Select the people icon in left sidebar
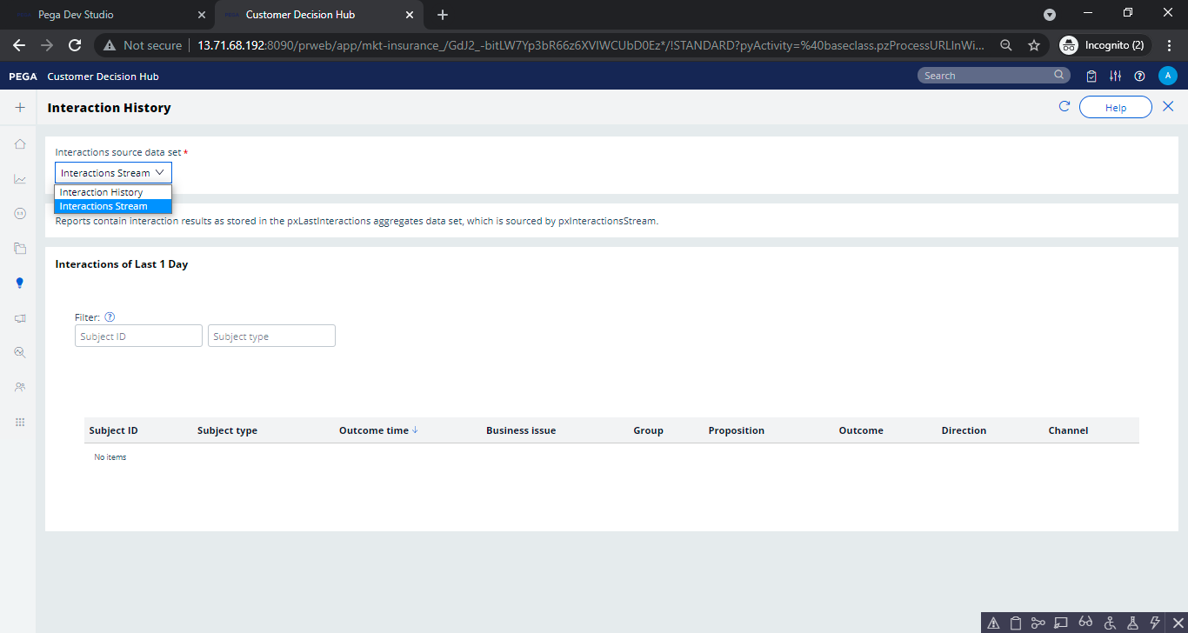This screenshot has height=633, width=1188. [x=19, y=387]
